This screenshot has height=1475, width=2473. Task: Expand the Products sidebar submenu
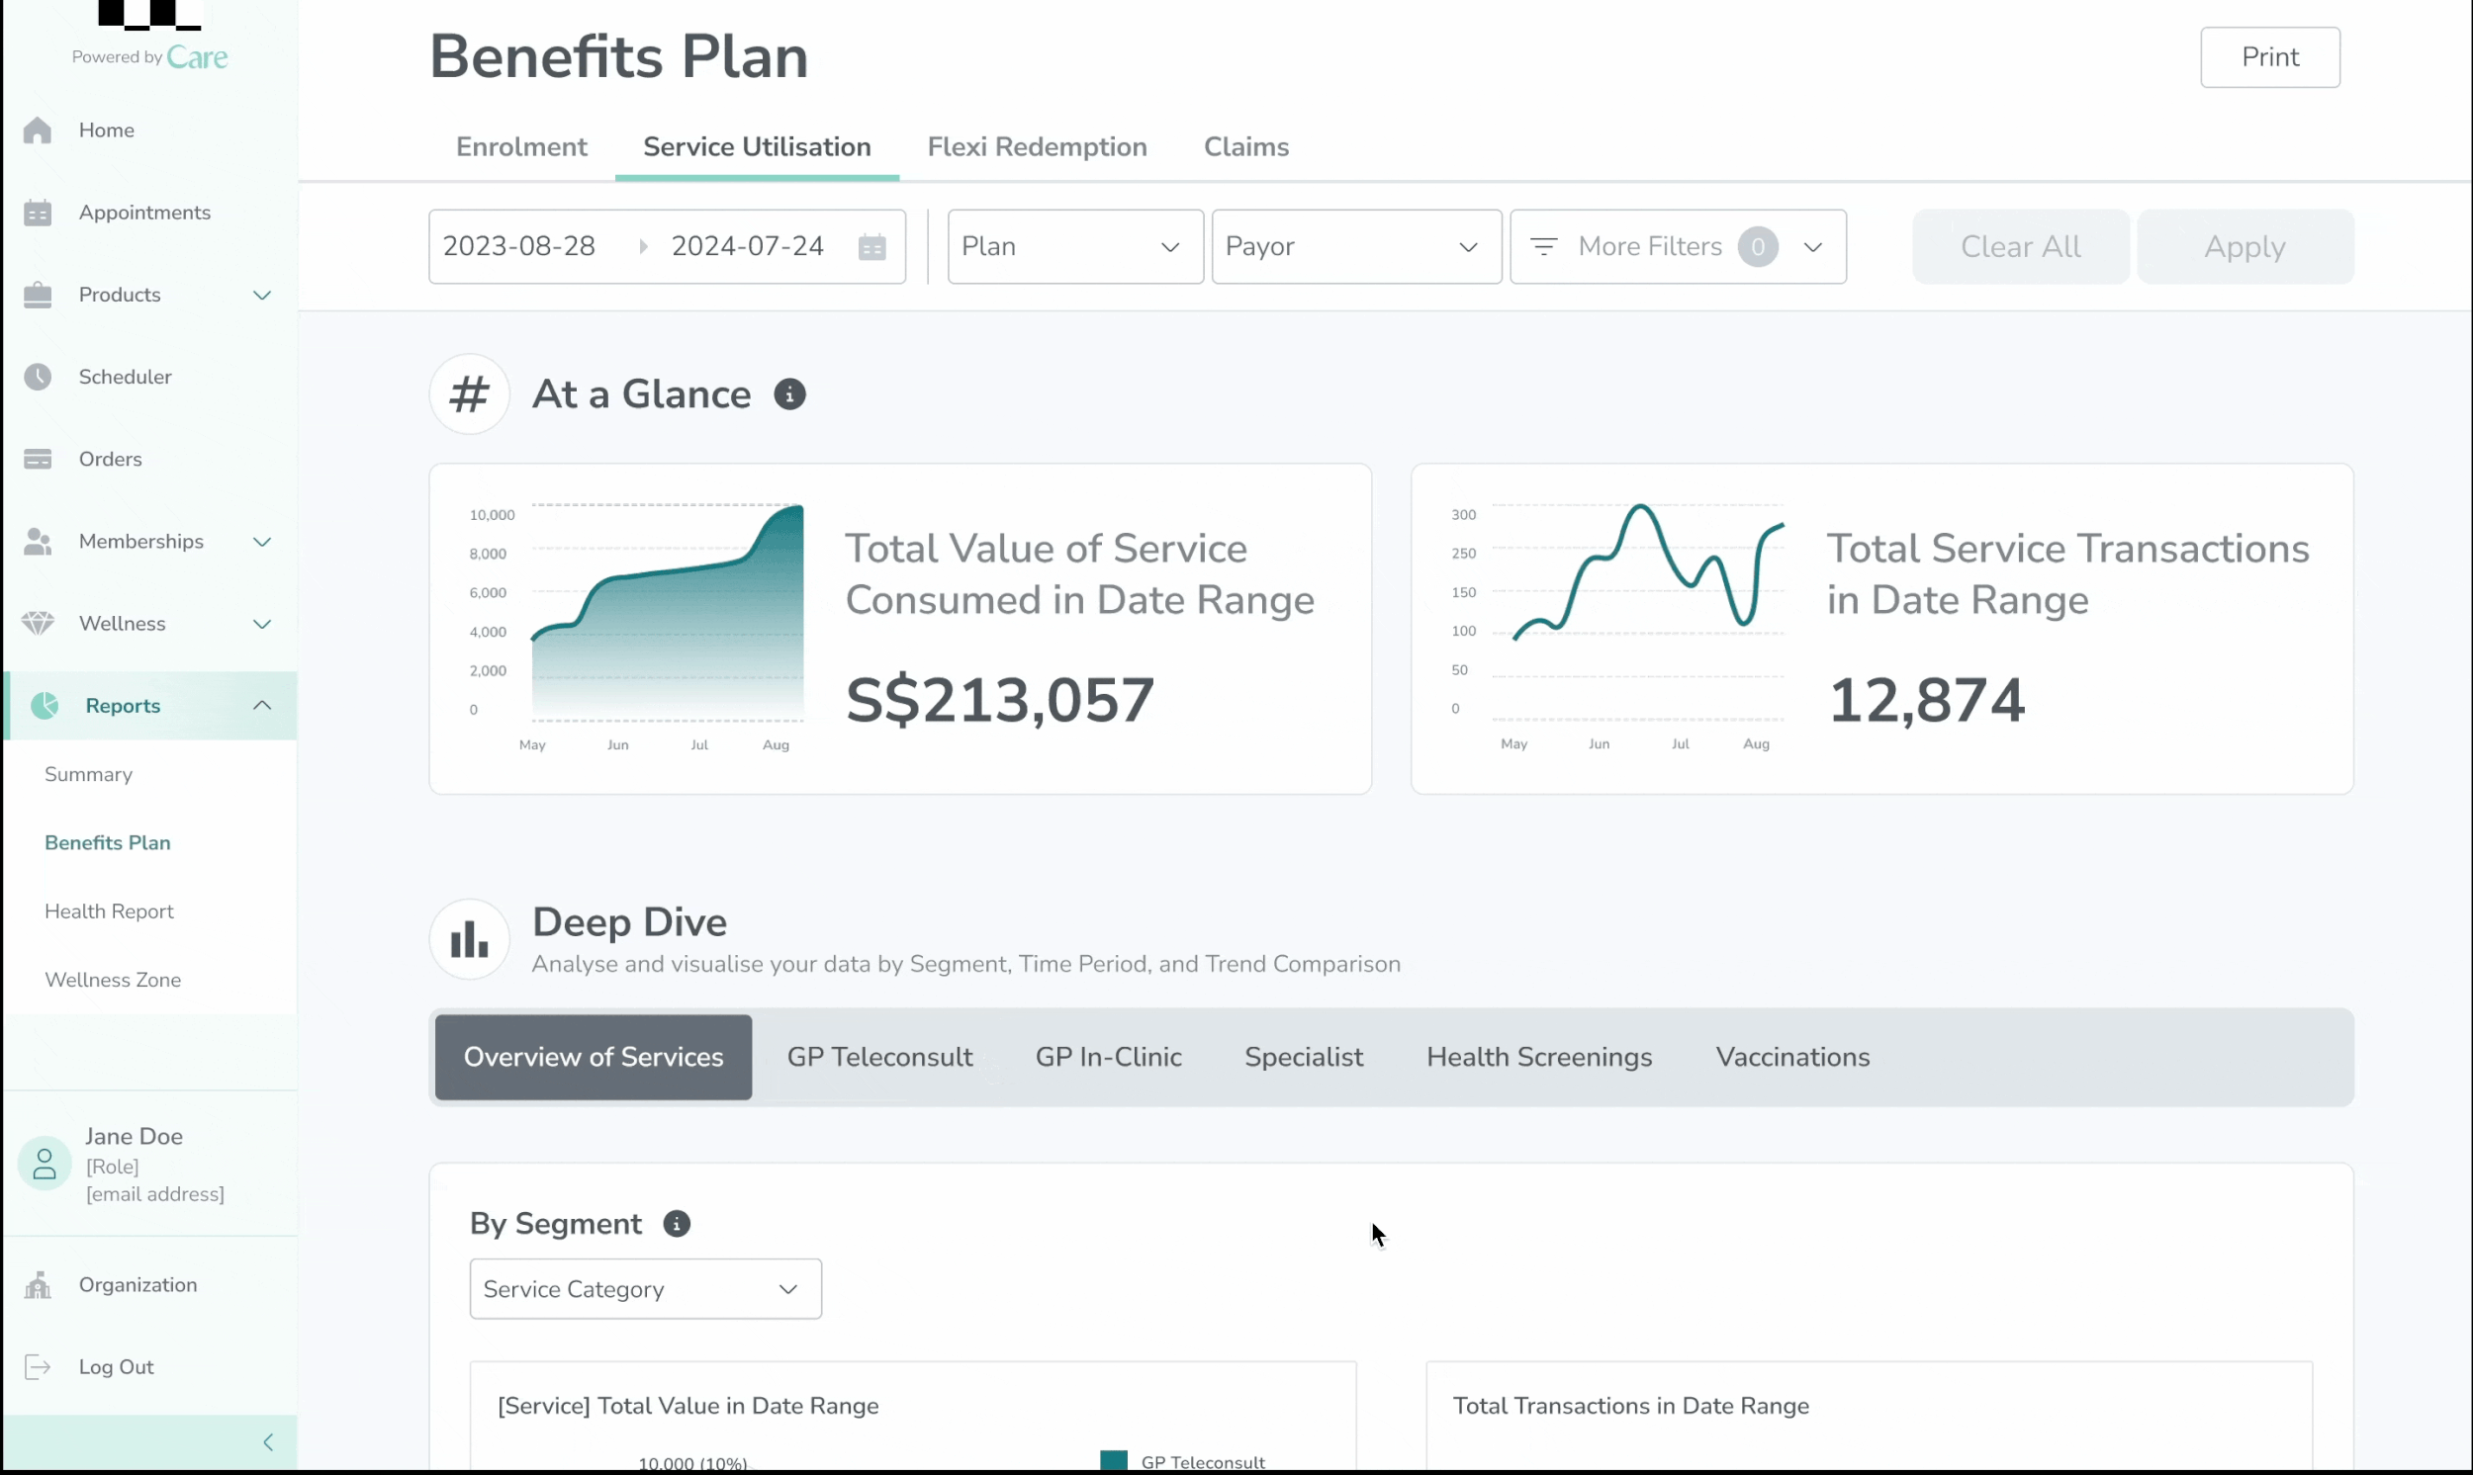261,296
